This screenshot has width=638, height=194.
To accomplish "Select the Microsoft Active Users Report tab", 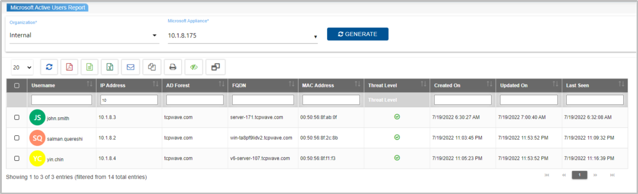I will 47,7.
